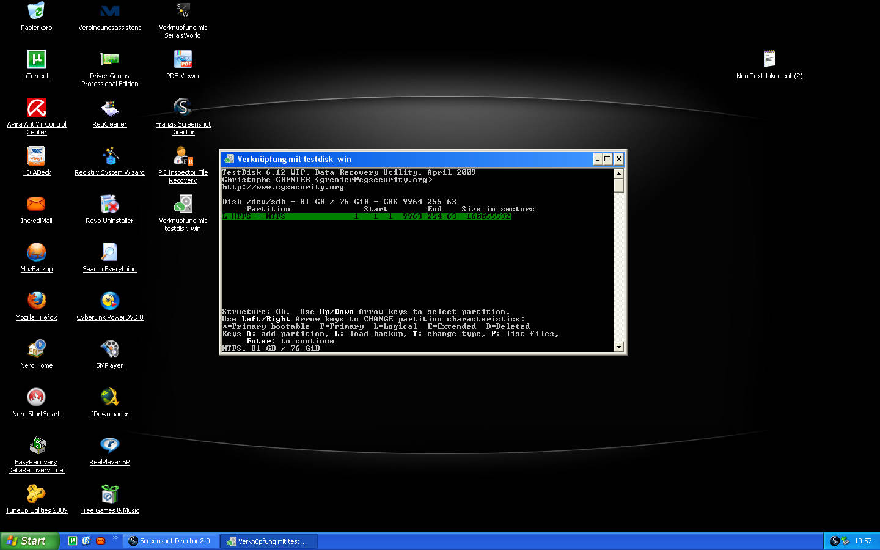Image resolution: width=880 pixels, height=550 pixels.
Task: Select the JDownloader desktop icon
Action: click(x=109, y=397)
